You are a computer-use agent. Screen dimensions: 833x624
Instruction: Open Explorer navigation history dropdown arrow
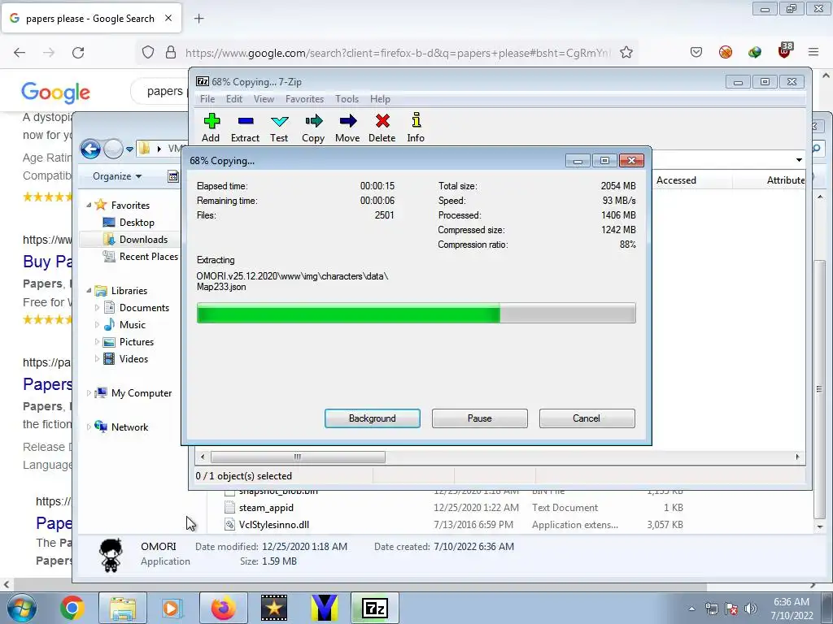coord(129,149)
